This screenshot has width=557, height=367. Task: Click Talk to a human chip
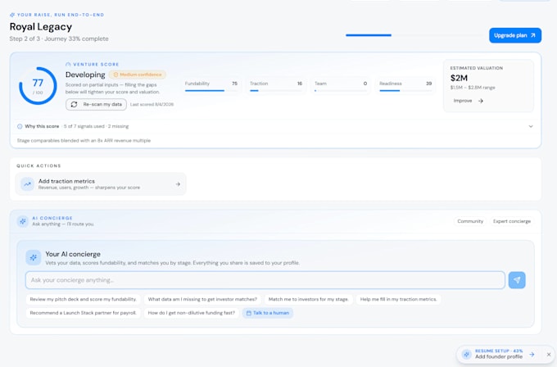[x=268, y=313]
